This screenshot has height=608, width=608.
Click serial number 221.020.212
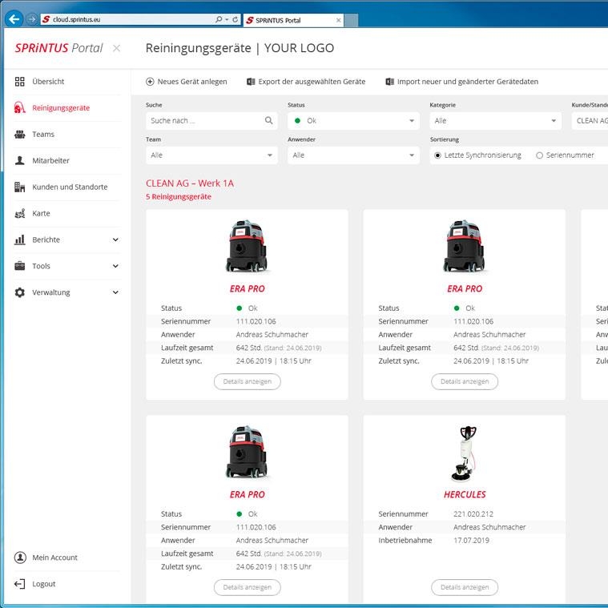(473, 513)
